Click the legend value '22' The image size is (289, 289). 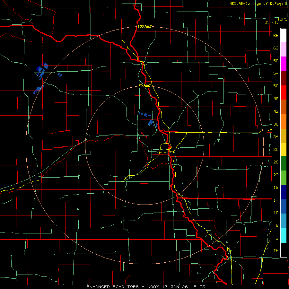[x=276, y=175]
